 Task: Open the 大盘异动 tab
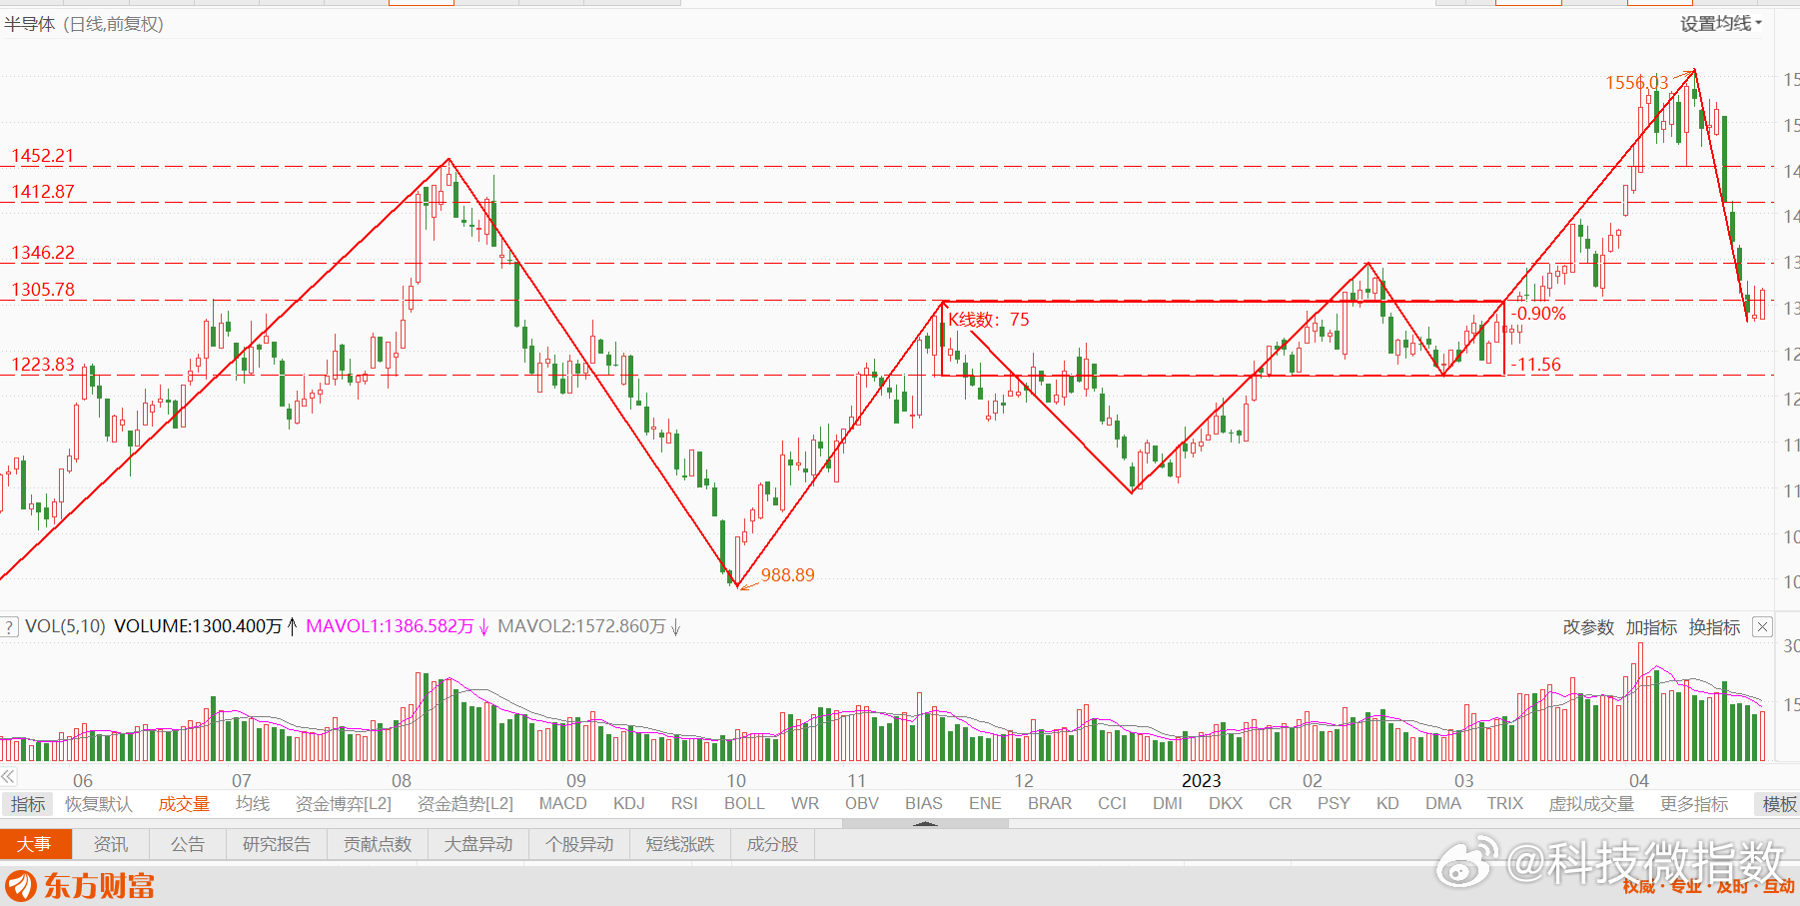click(478, 844)
